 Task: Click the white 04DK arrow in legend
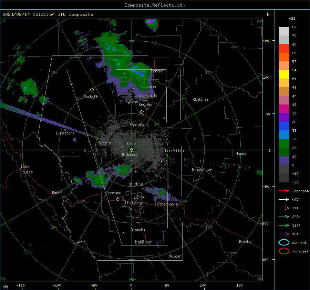(x=284, y=200)
